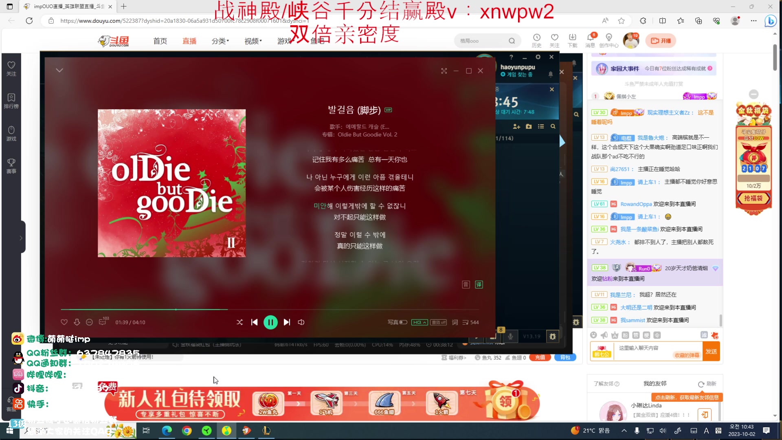
Task: Click the 发送 send button
Action: pos(712,351)
